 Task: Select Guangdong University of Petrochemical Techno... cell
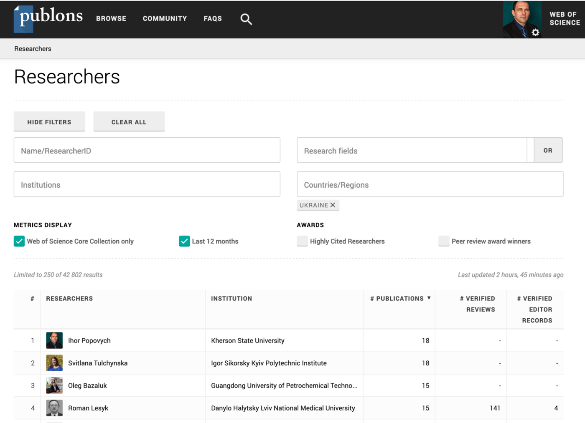pyautogui.click(x=284, y=385)
